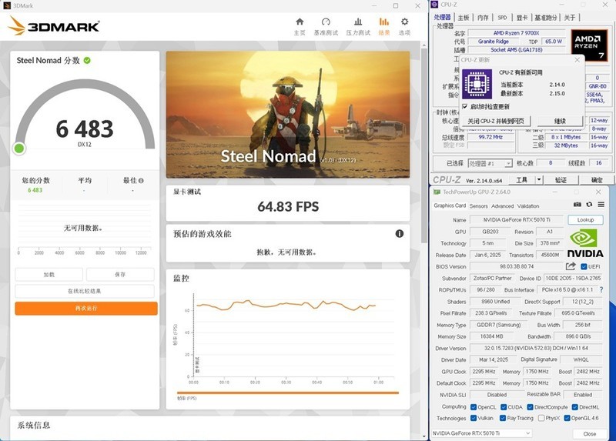The image size is (616, 441).
Task: Toggle DirectML checkbox in GPU-Z
Action: point(574,407)
